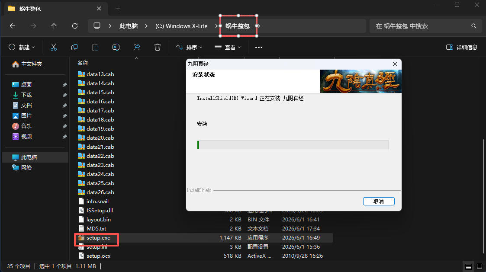Unpin 下载 using its pin icon
486x272 pixels.
(x=64, y=95)
